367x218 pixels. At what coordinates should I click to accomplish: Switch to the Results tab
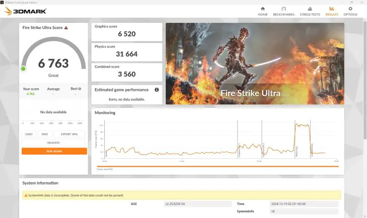332,11
